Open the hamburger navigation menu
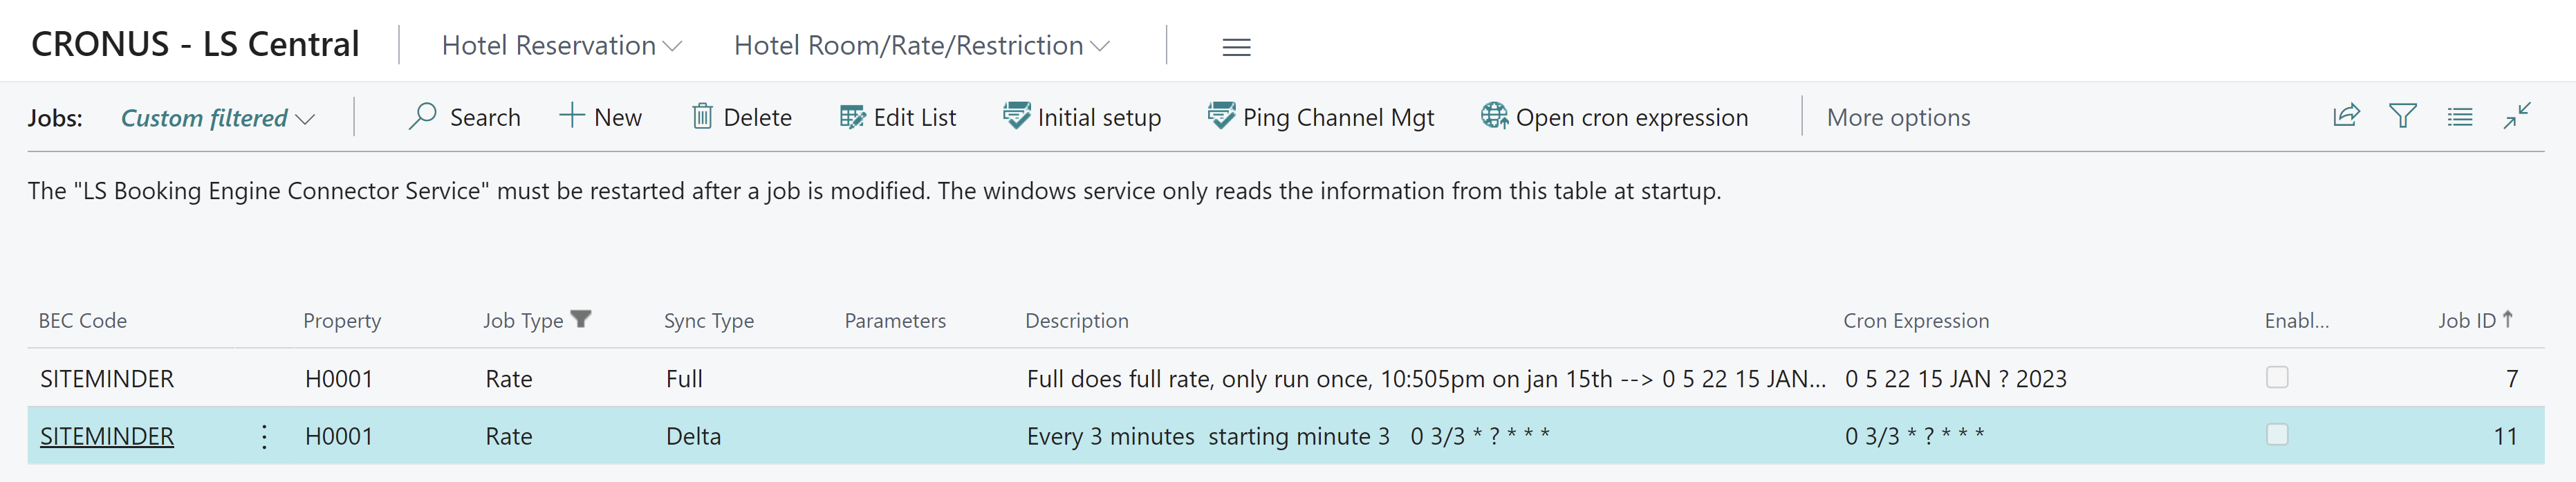Viewport: 2576px width, 482px height. pyautogui.click(x=1236, y=47)
